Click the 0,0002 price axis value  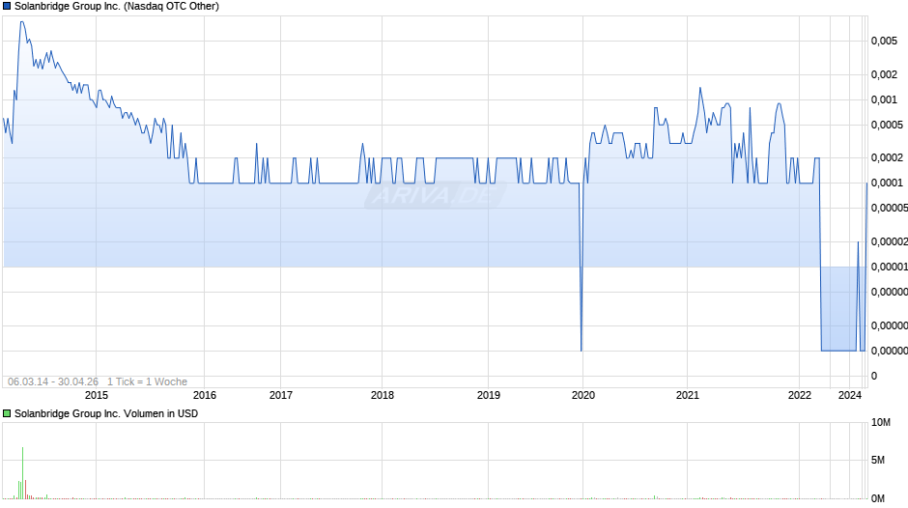[x=887, y=157]
